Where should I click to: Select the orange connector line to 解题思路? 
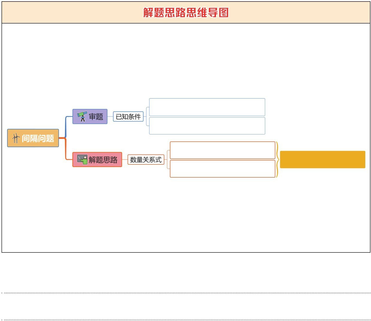tap(66, 150)
